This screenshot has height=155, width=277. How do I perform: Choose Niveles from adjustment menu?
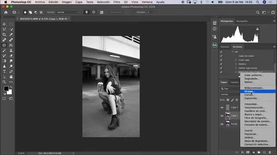pos(258,91)
